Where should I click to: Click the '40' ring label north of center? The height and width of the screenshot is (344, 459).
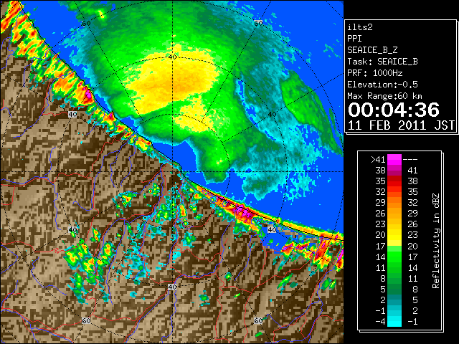(x=172, y=57)
